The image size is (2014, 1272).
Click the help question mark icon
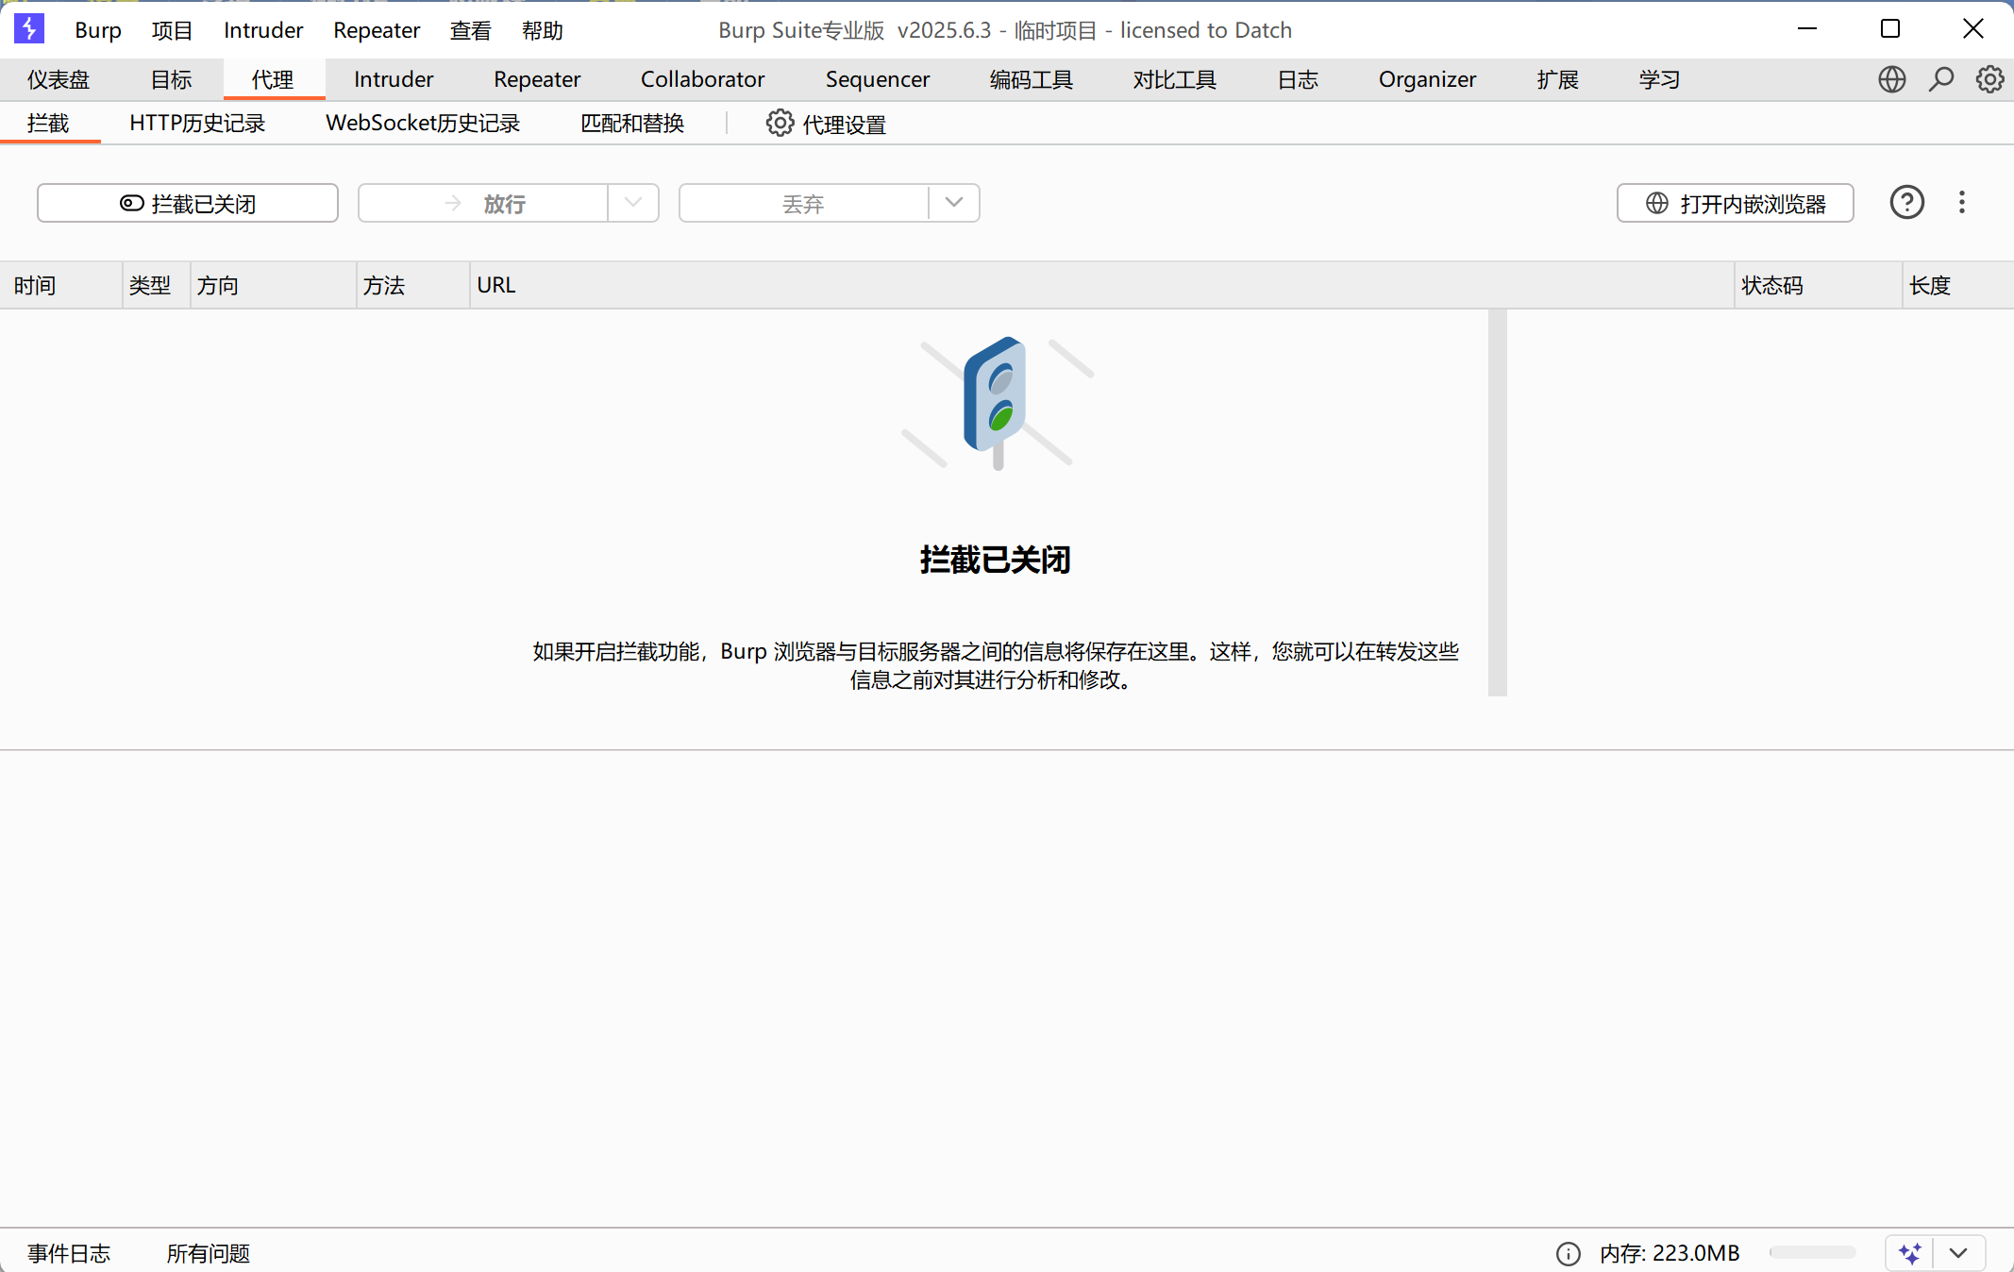point(1906,203)
